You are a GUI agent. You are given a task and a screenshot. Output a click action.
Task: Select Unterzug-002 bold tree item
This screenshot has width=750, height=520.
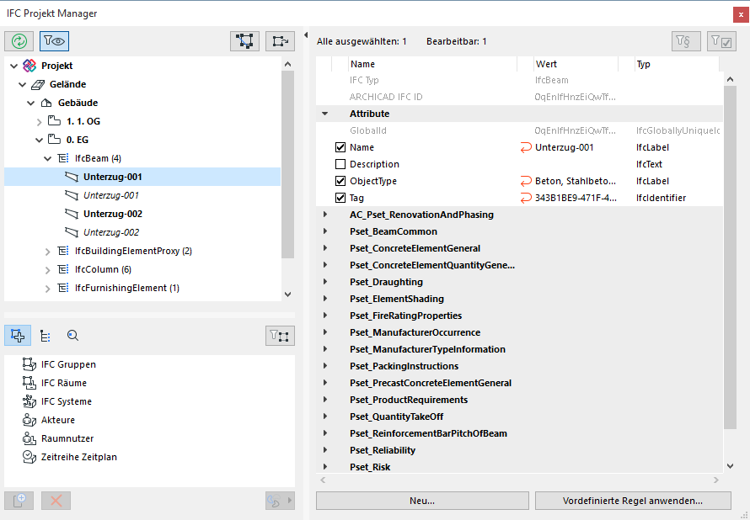pos(113,214)
